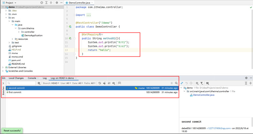Viewport: 253px width, 134px height.
Task: Collapse the src folder
Action: click(6, 18)
